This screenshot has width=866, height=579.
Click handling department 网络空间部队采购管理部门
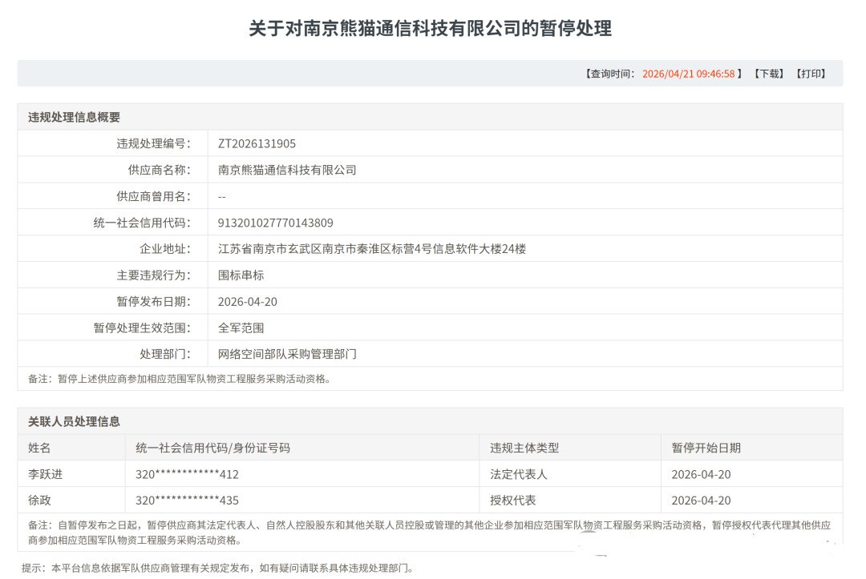tap(287, 354)
